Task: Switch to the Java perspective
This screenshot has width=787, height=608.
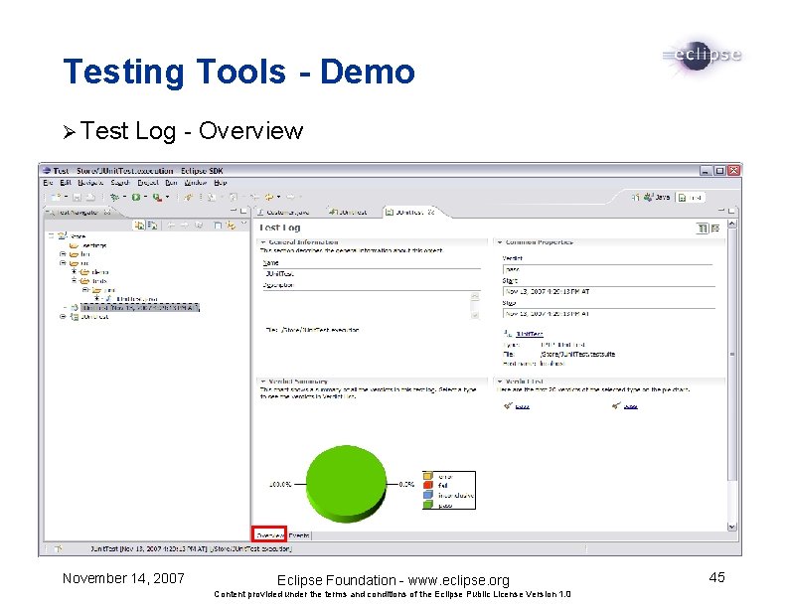Action: [657, 197]
